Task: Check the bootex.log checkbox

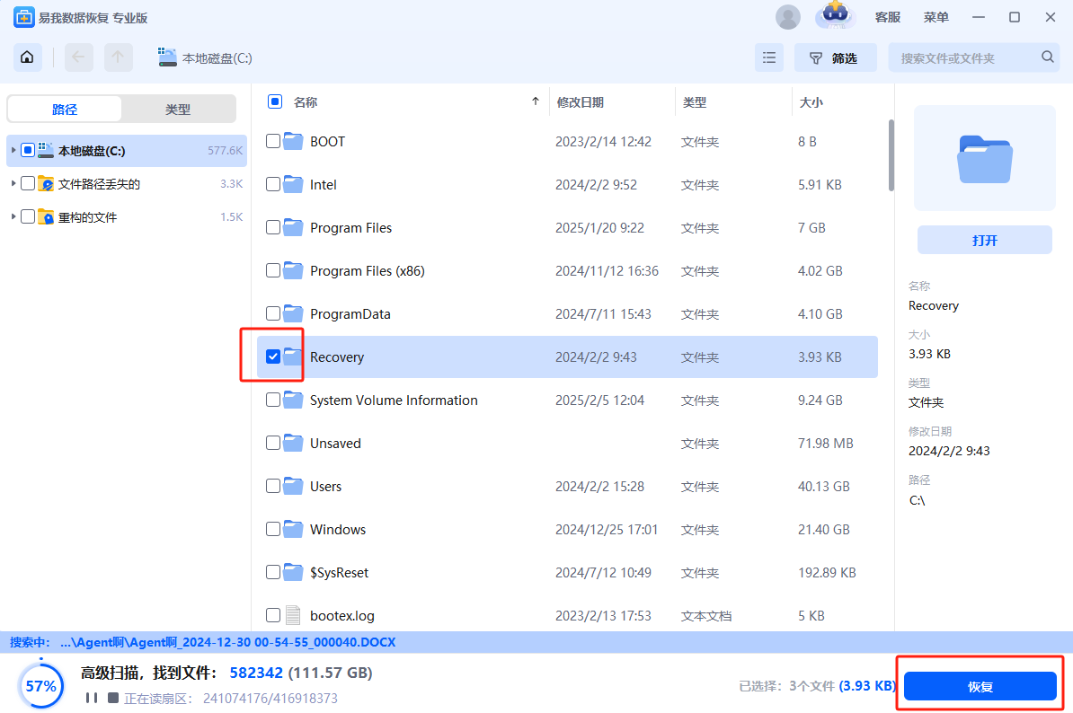Action: pos(273,615)
